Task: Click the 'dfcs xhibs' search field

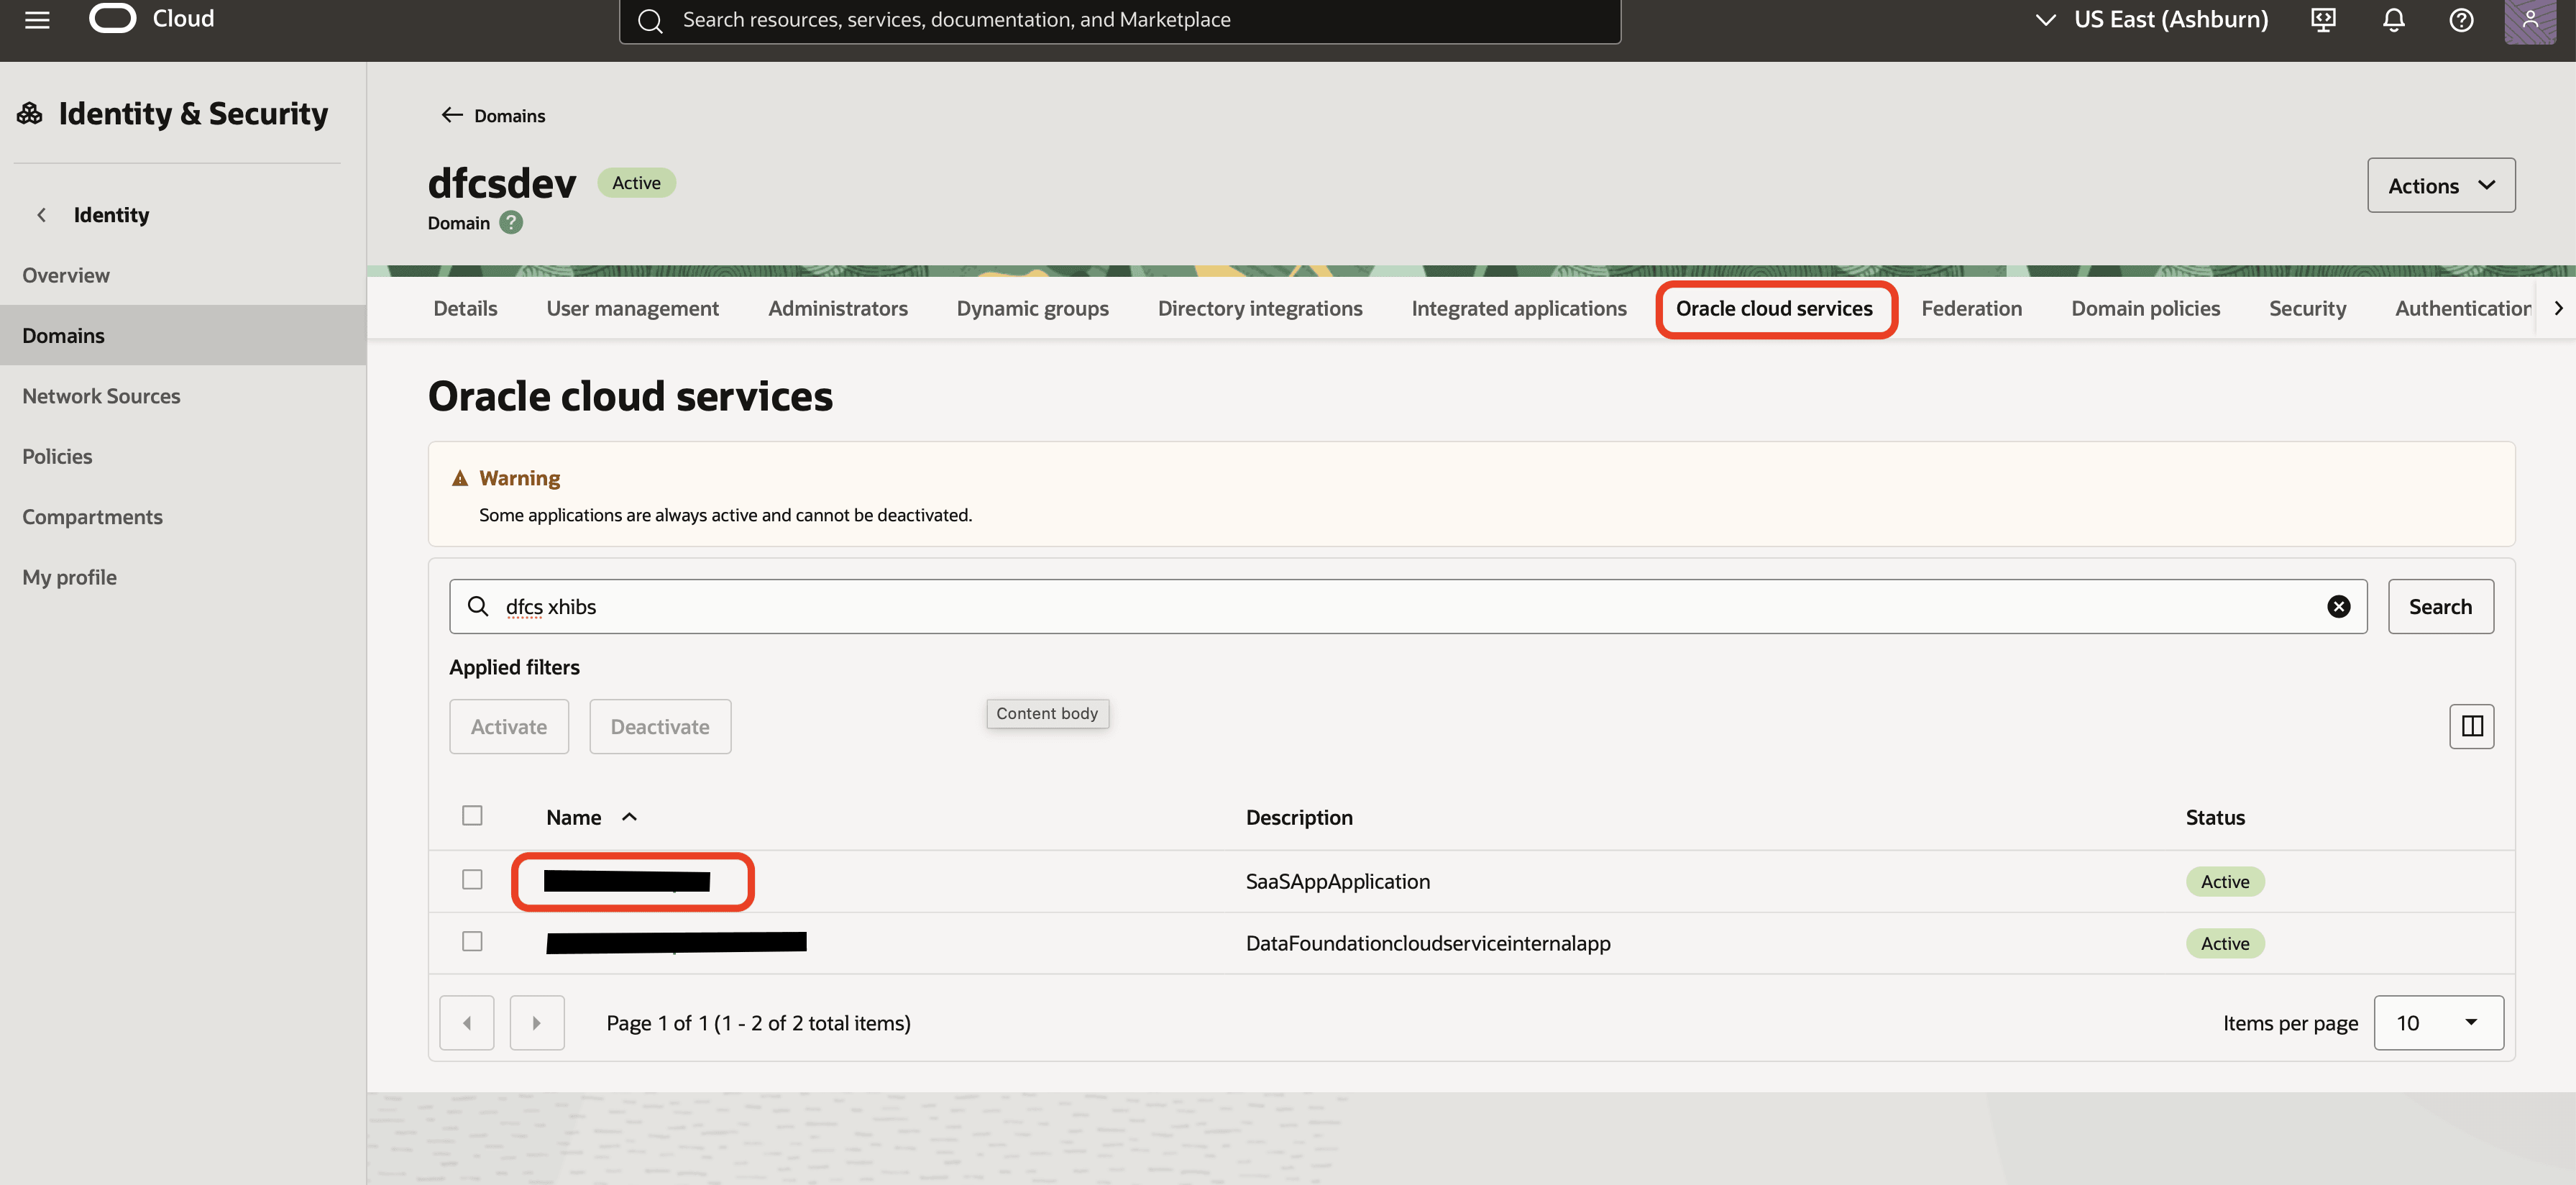Action: pyautogui.click(x=1408, y=606)
